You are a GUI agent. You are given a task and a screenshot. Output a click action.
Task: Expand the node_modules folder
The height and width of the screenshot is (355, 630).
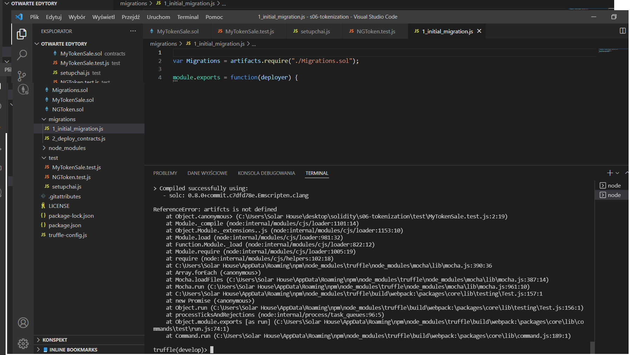pos(67,148)
